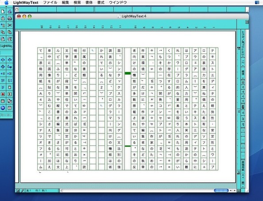This screenshot has width=263, height=201.
Task: Open the 検索 menu
Action: pyautogui.click(x=77, y=3)
